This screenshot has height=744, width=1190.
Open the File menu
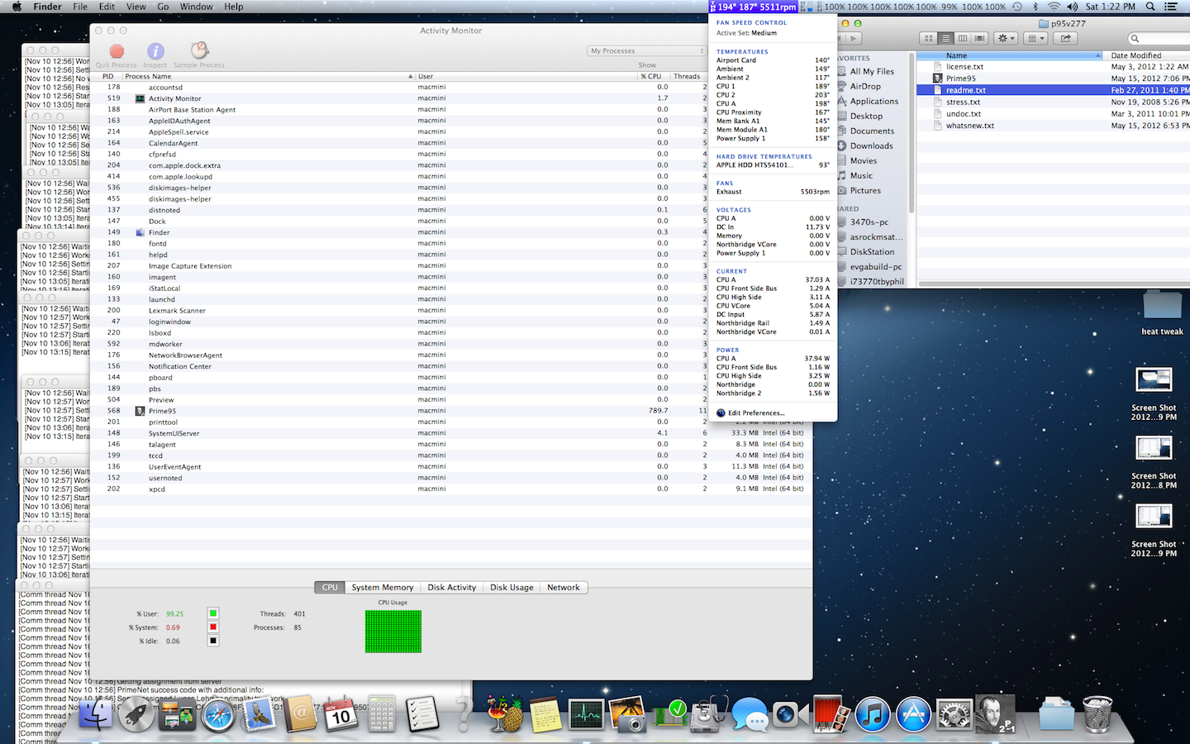click(80, 7)
